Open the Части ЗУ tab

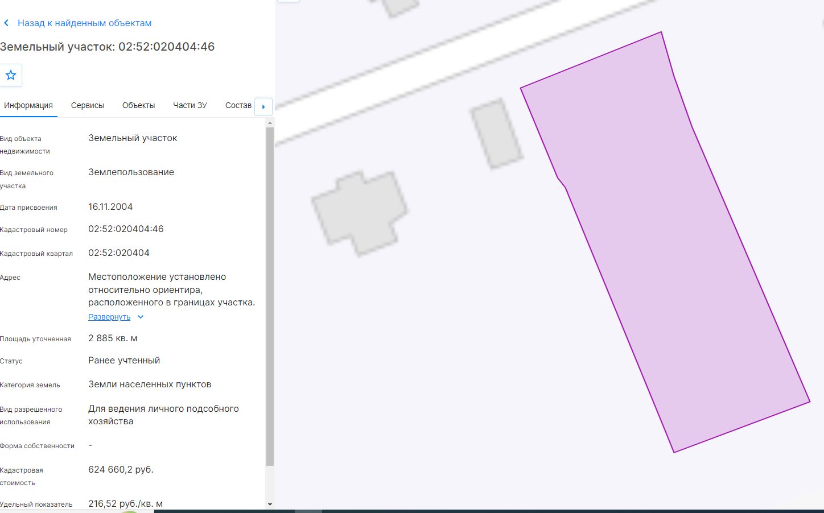tap(190, 105)
